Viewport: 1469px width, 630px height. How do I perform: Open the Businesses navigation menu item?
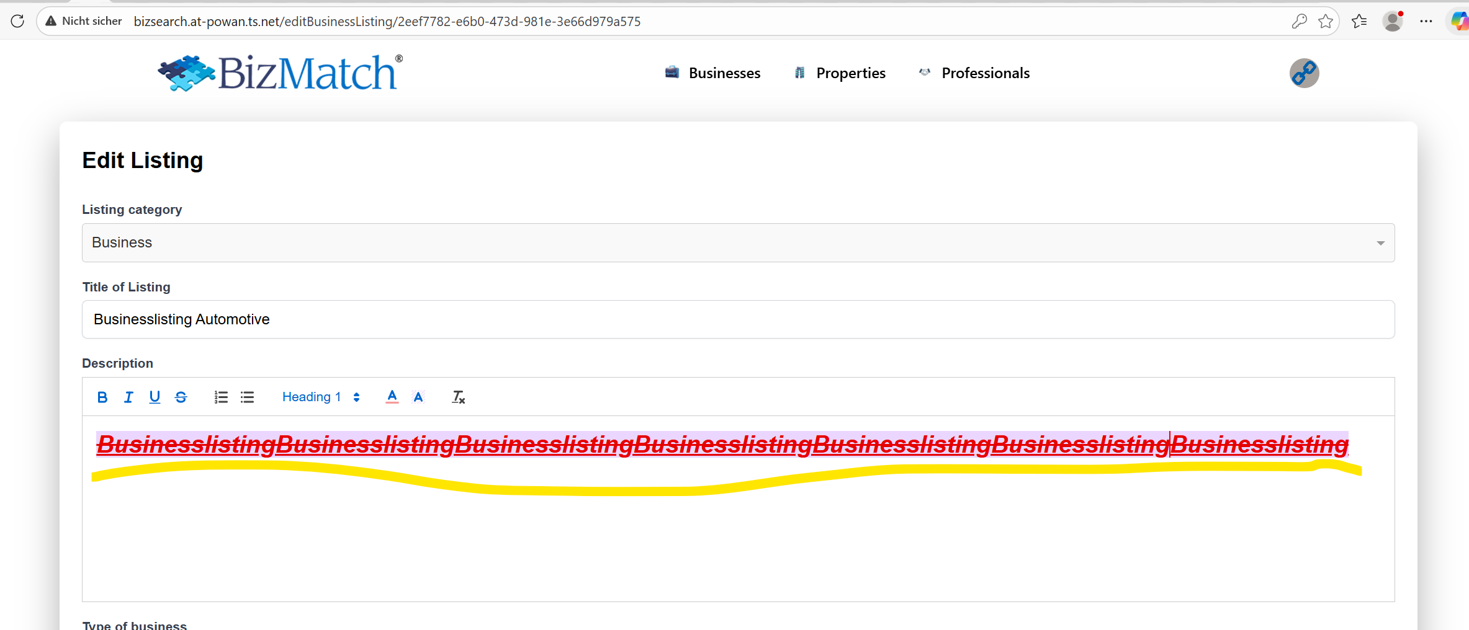coord(712,73)
